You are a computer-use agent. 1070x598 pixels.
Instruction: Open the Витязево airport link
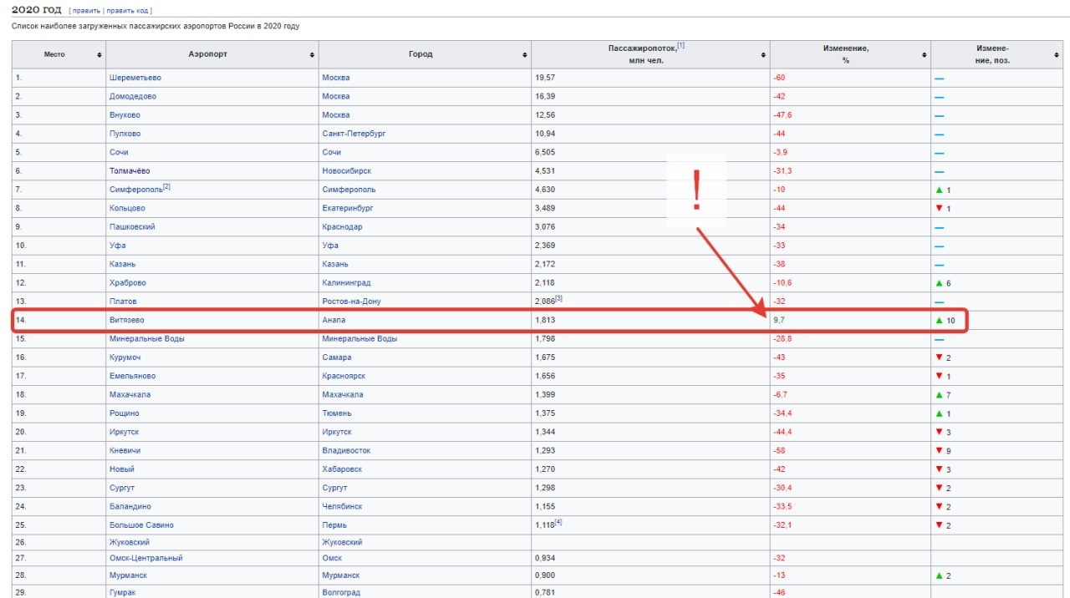click(127, 320)
